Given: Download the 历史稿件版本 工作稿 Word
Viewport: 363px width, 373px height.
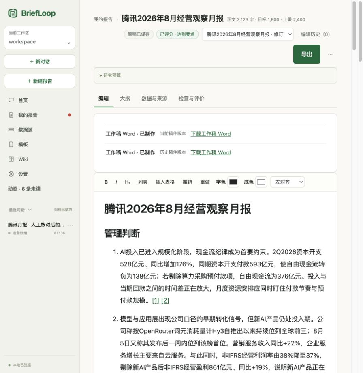Looking at the screenshot, I should point(211,153).
